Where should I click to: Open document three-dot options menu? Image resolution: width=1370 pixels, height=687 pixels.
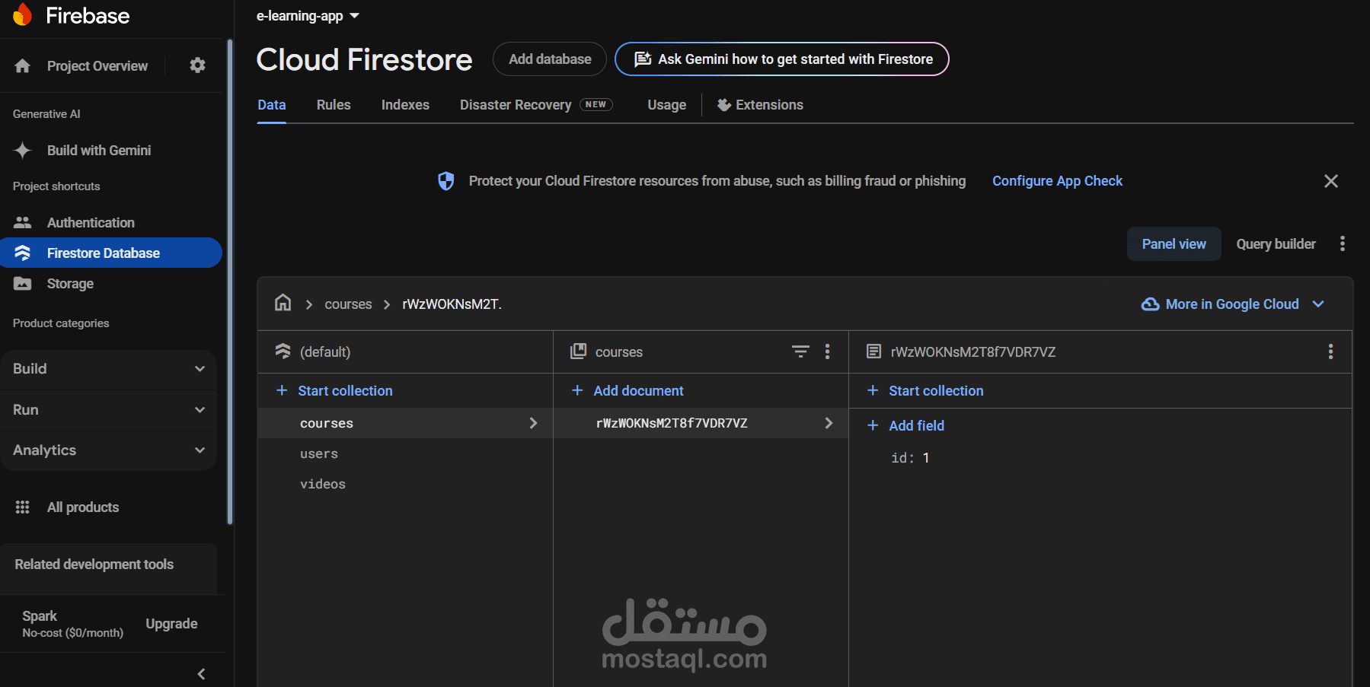pyautogui.click(x=1330, y=351)
